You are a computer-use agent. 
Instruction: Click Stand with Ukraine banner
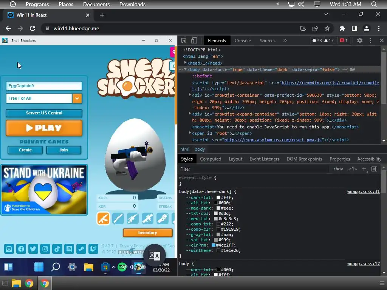point(44,190)
